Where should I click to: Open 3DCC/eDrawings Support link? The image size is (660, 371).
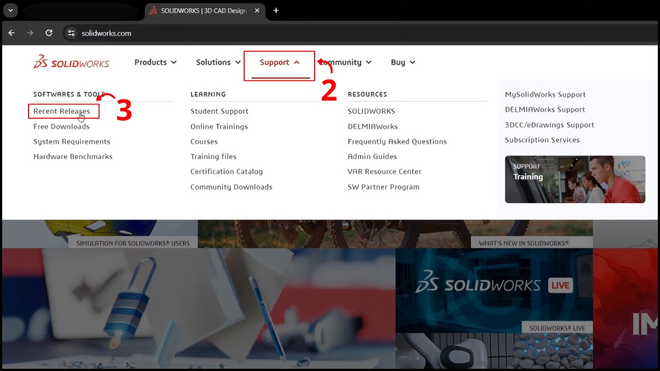click(549, 125)
